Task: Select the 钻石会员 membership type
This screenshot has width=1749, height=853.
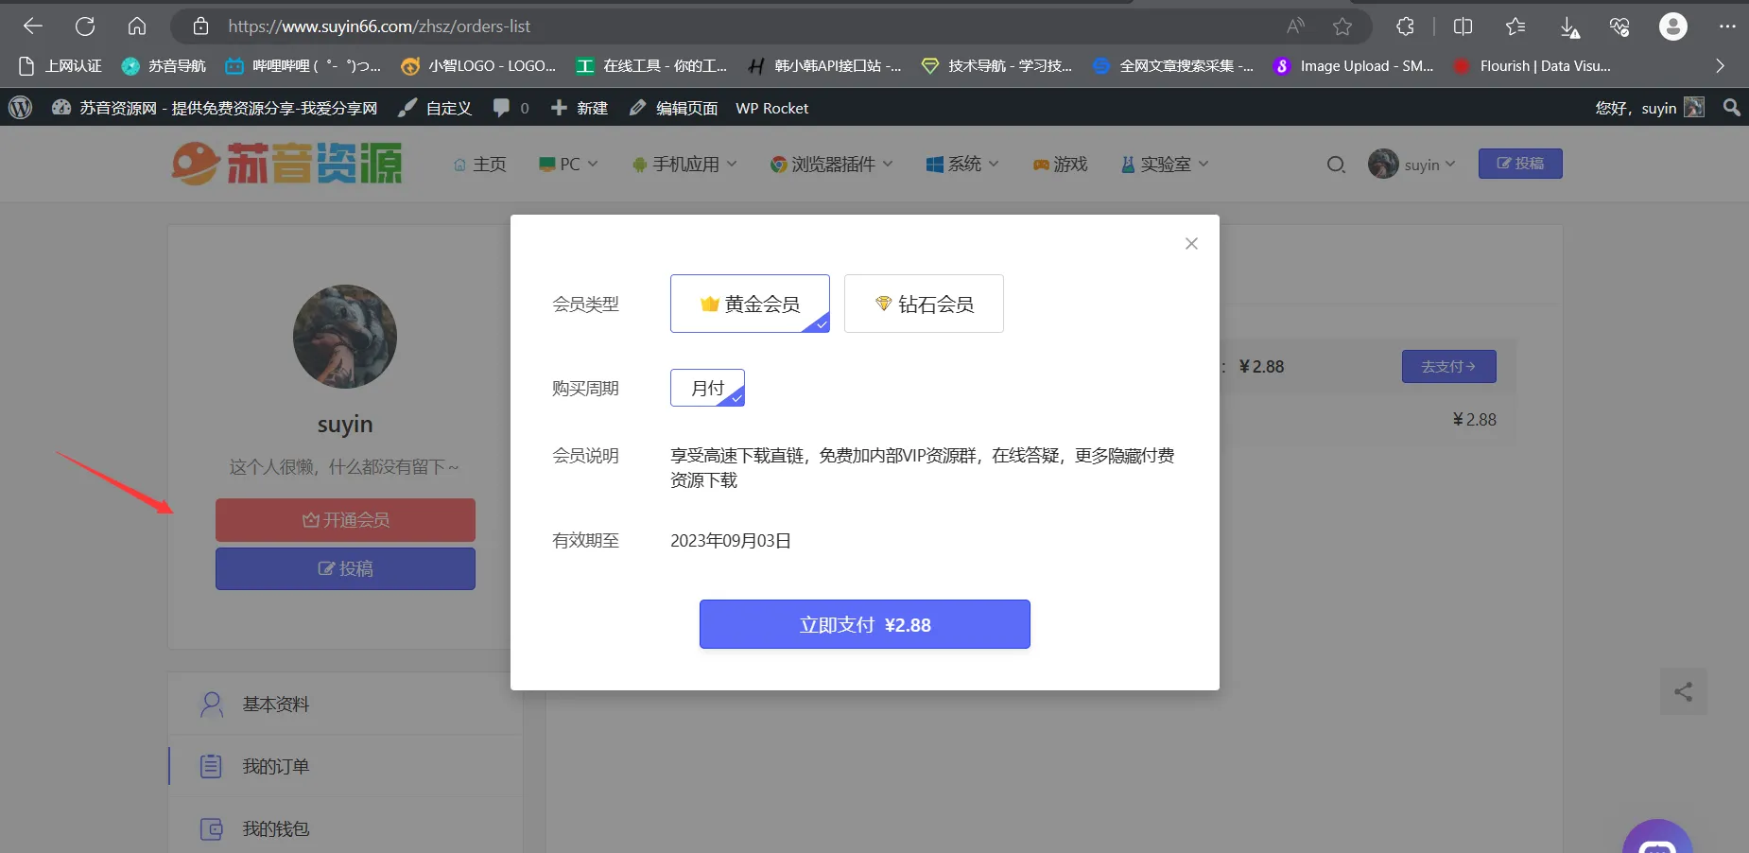Action: coord(924,304)
